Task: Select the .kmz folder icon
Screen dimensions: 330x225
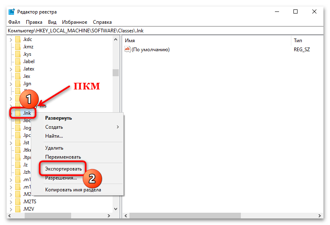Action: tap(18, 47)
